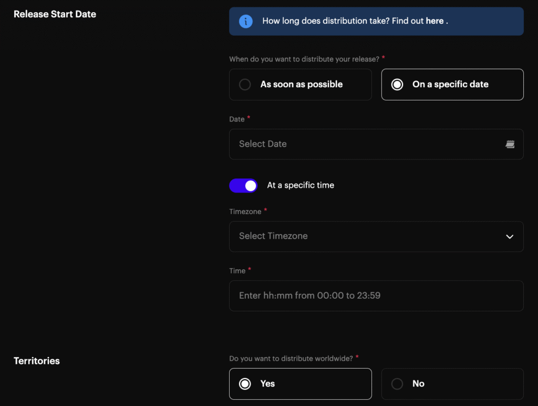Open the calendar icon in the Date field
The image size is (538, 406).
tap(510, 144)
